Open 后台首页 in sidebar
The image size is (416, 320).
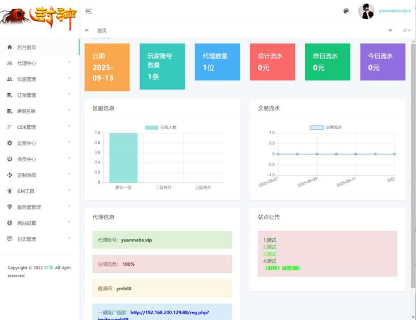pyautogui.click(x=40, y=47)
